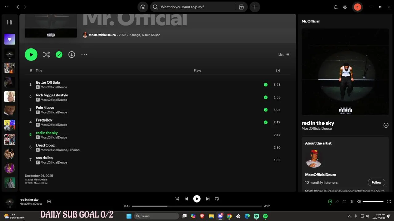Adjust the Spotify volume slider
The height and width of the screenshot is (221, 394).
[x=373, y=202]
